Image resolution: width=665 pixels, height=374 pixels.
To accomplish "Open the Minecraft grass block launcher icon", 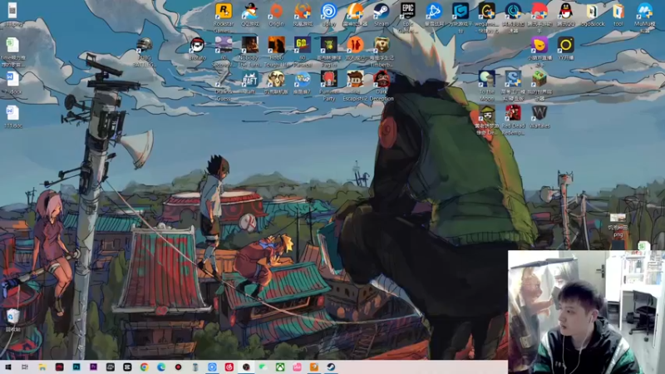I will tap(539, 79).
